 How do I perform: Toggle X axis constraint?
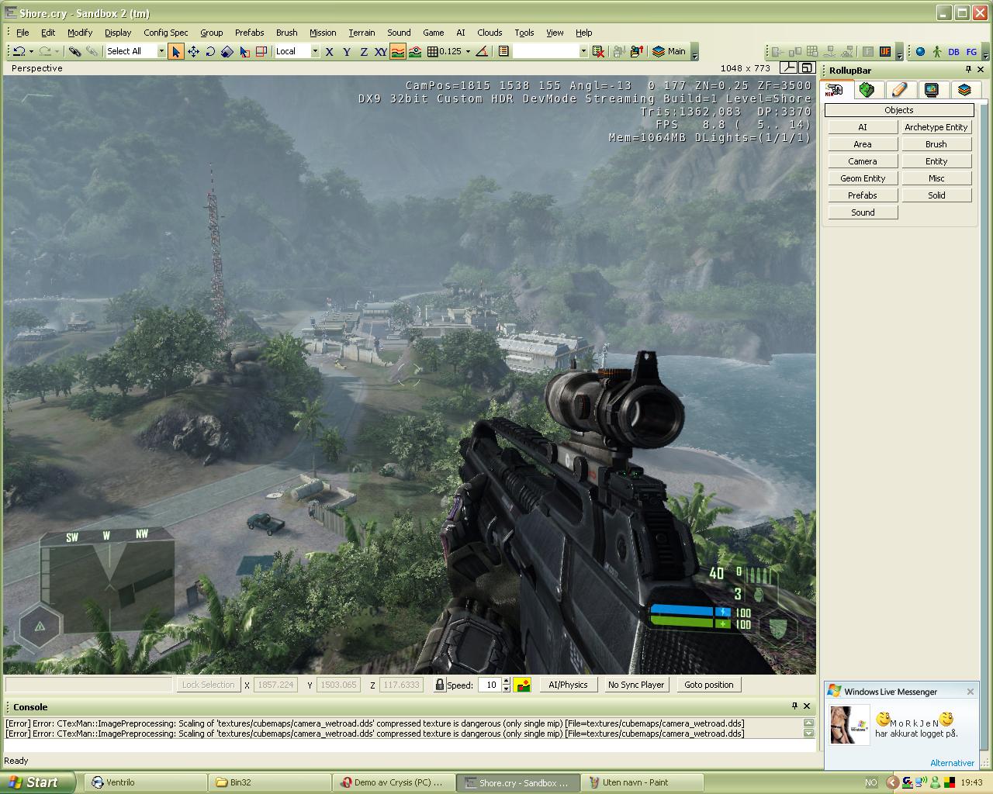[330, 51]
